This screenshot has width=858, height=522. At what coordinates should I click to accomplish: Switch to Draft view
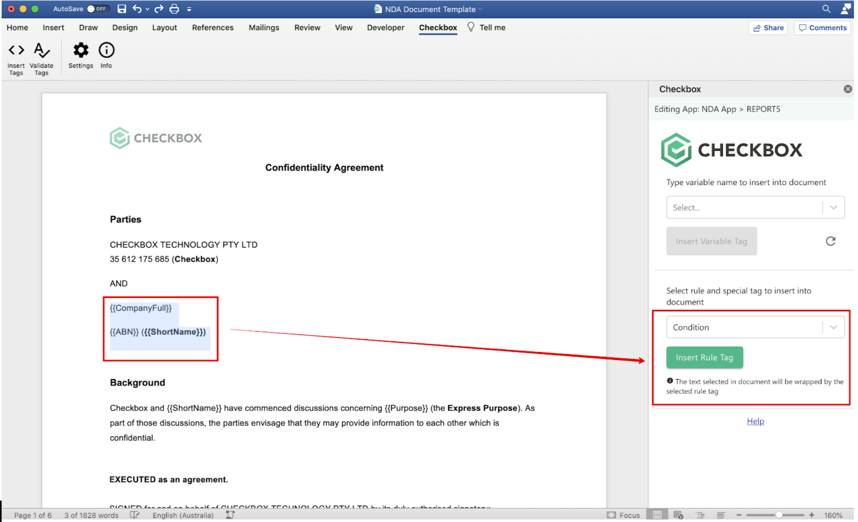[x=721, y=515]
